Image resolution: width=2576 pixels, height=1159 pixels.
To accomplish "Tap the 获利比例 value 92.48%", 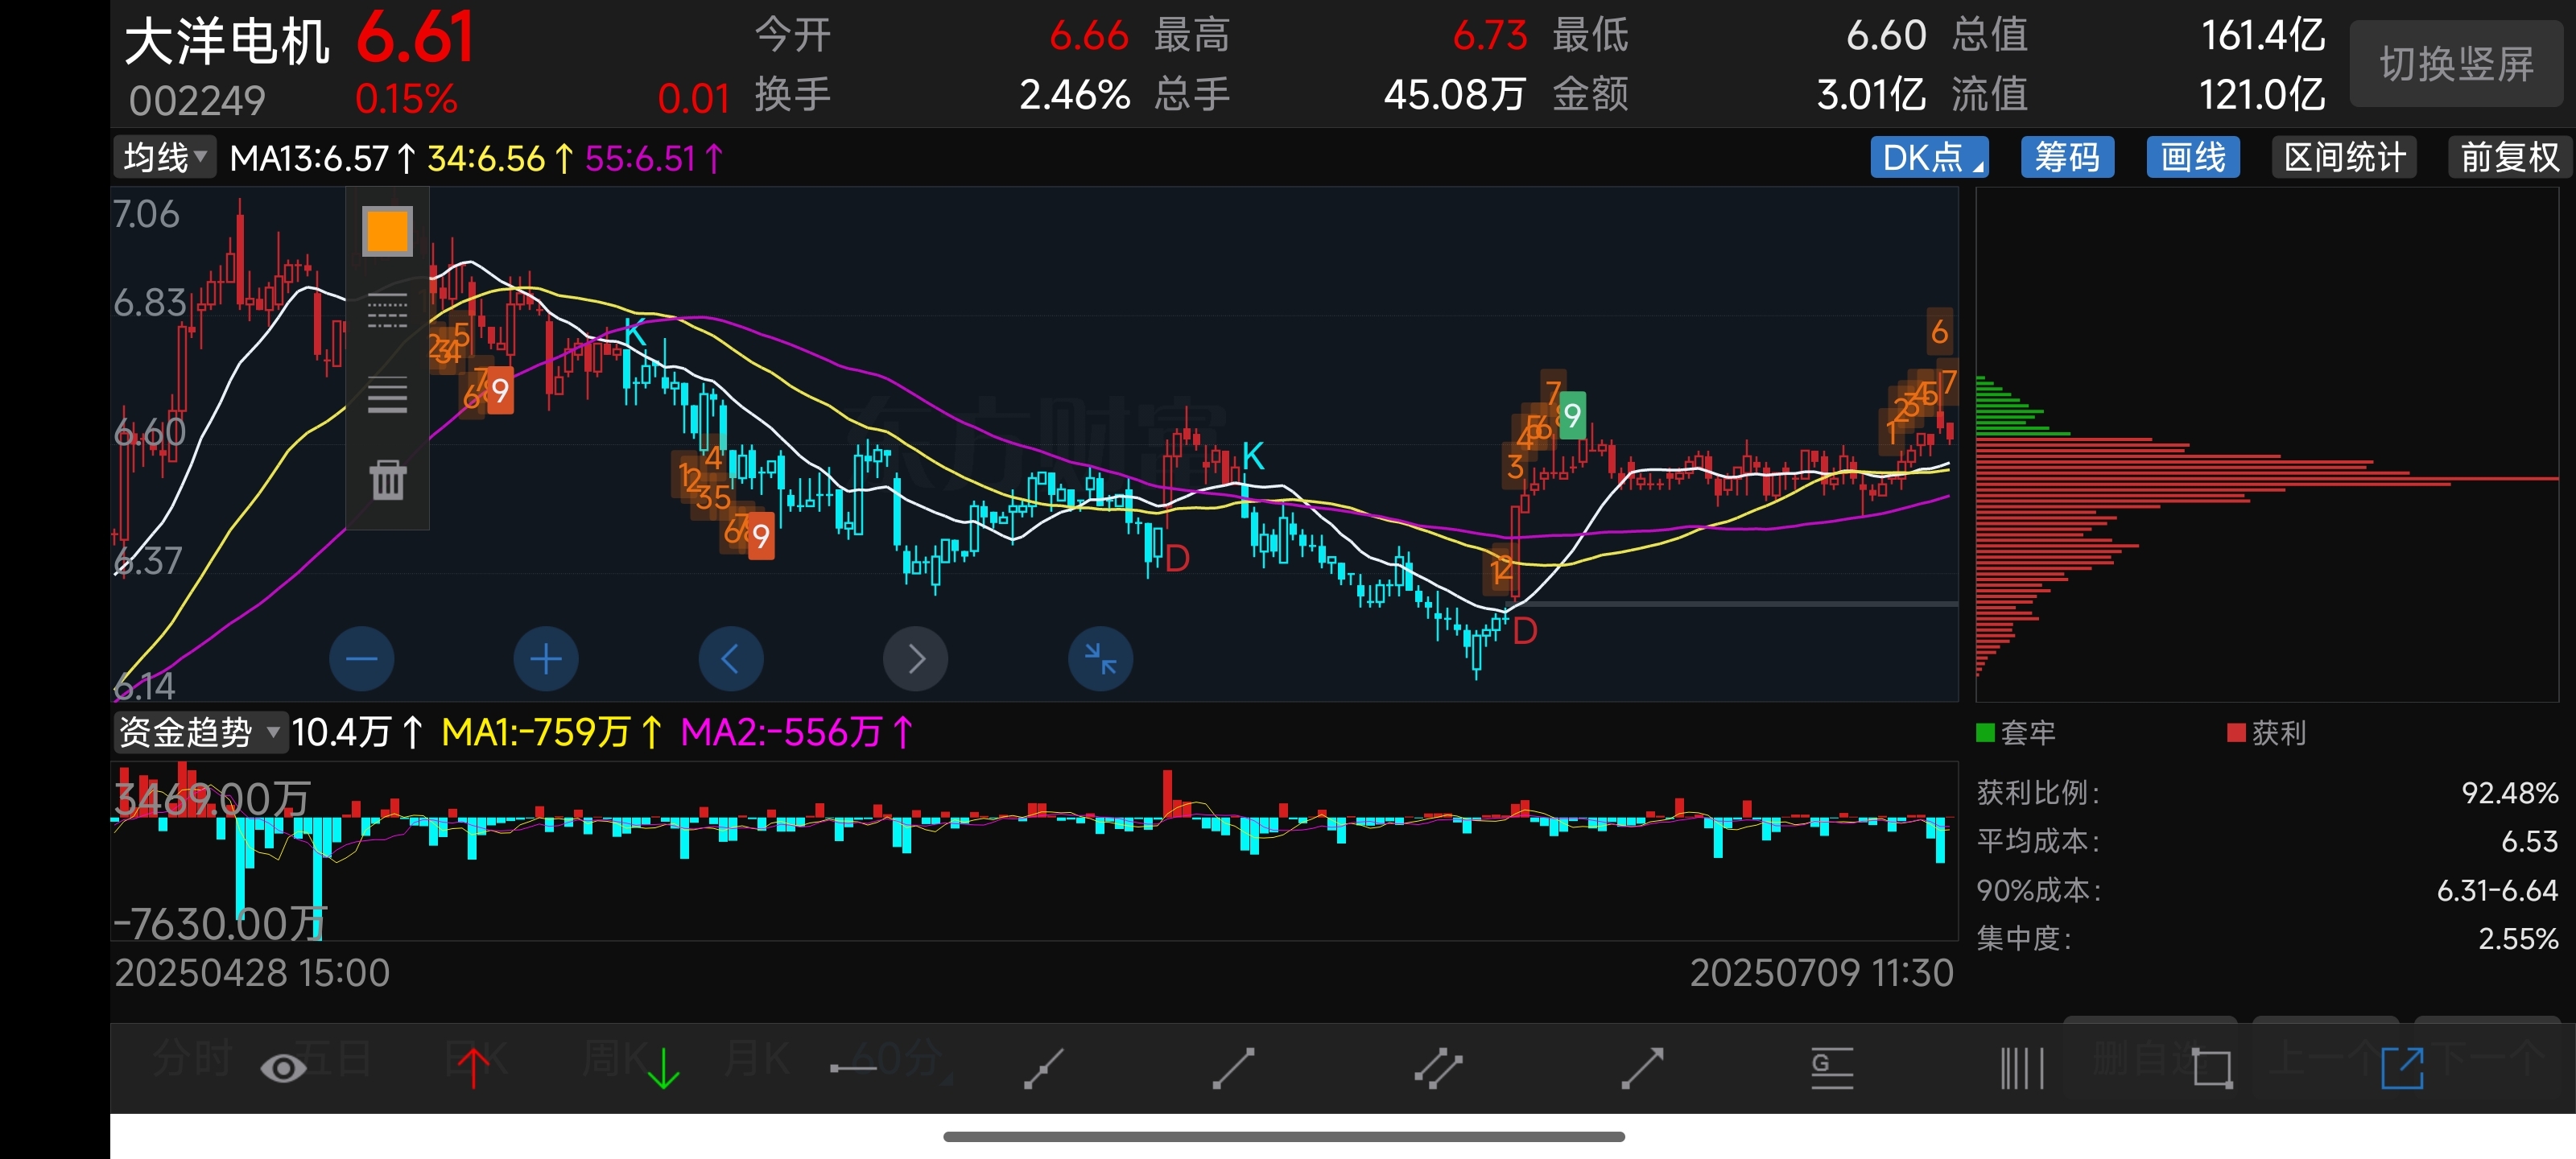I will (2509, 793).
